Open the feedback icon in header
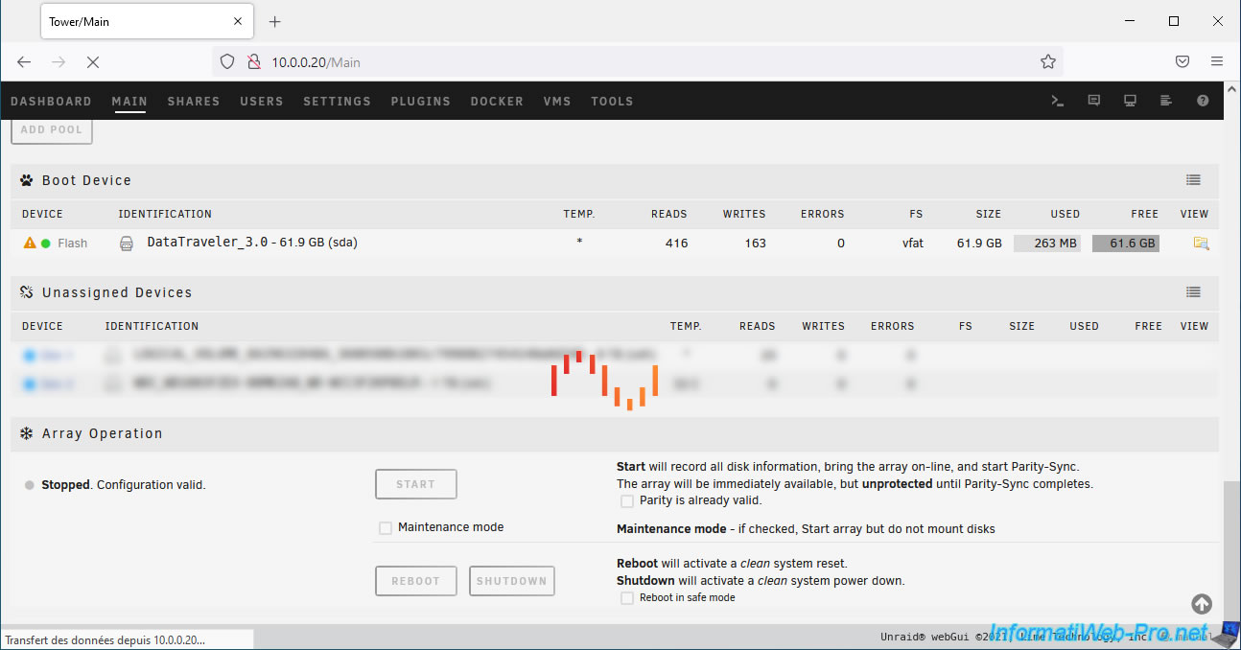Viewport: 1241px width, 650px height. (1093, 101)
